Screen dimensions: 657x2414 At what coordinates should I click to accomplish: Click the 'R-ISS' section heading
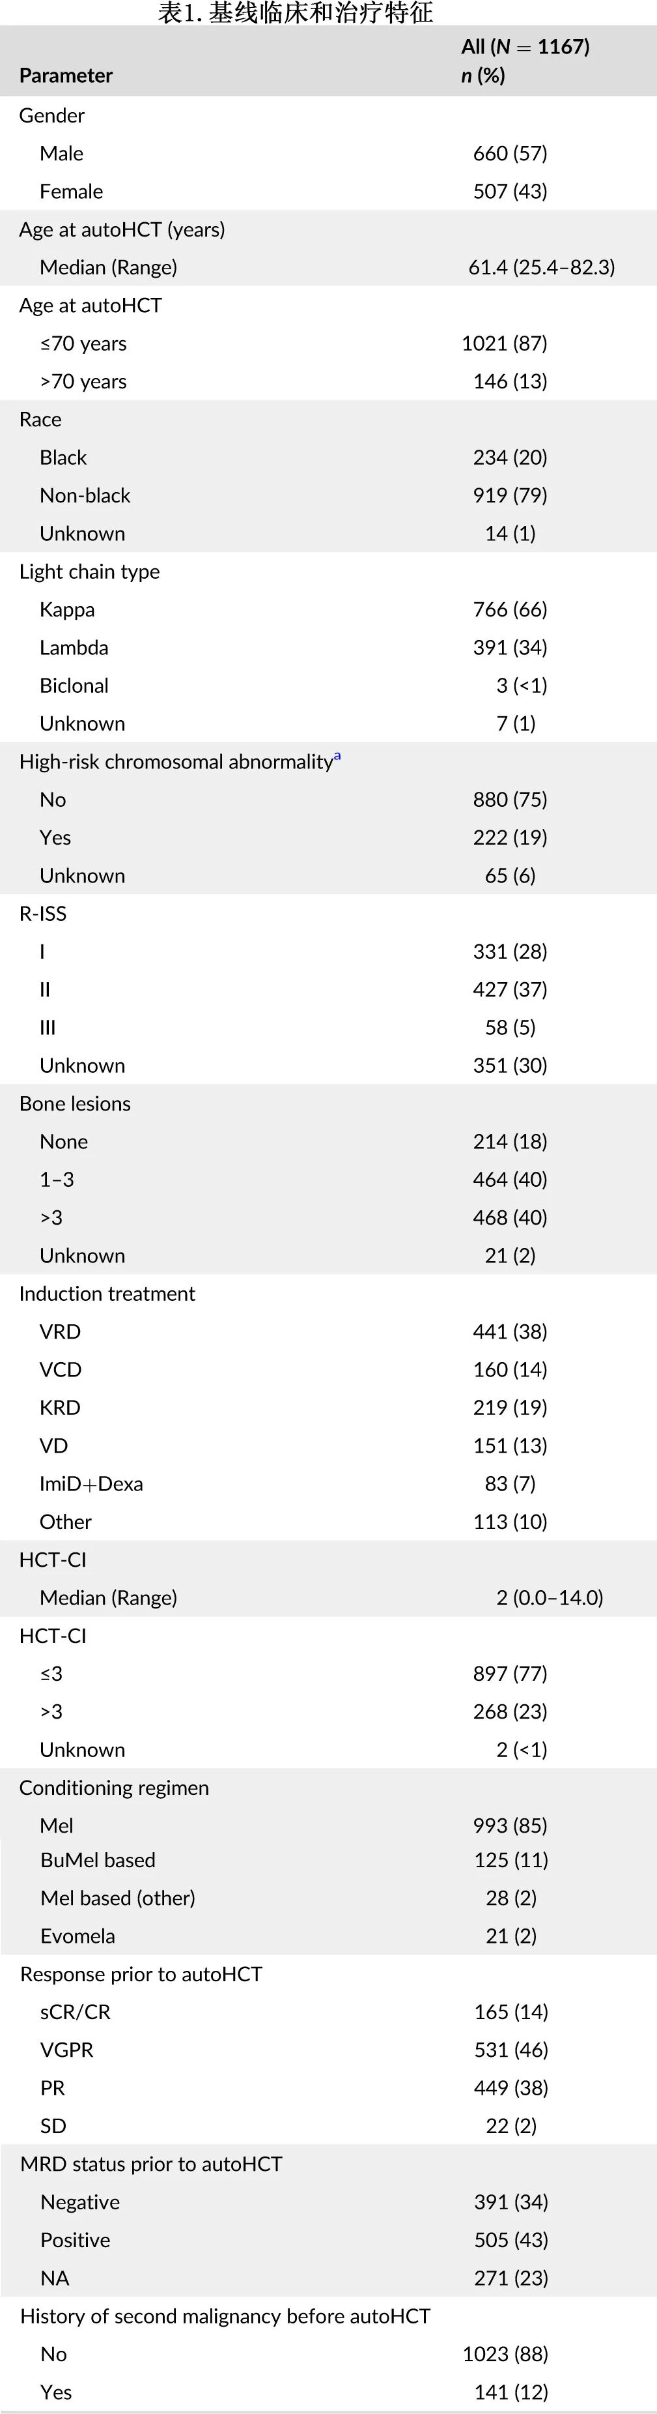[42, 914]
